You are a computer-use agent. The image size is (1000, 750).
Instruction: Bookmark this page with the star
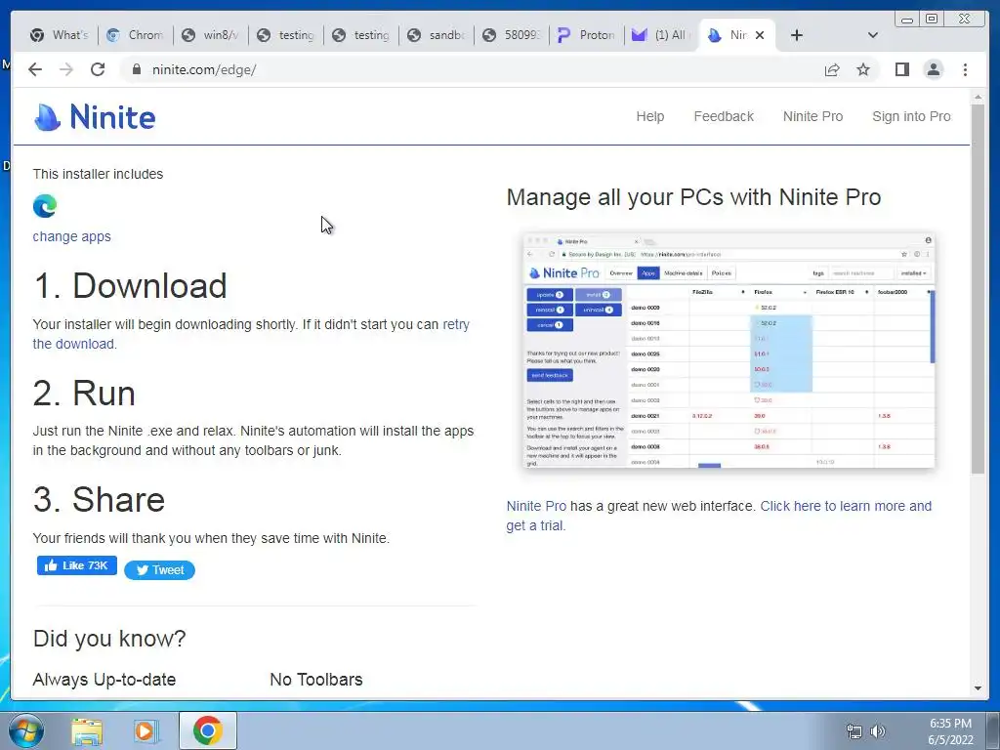(x=863, y=69)
